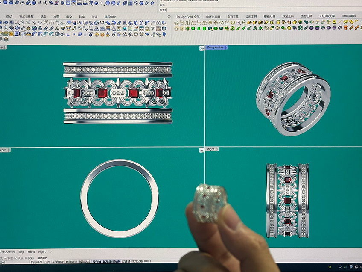Open the 杂项 toolbar tab
Viewport: 362px width, 272px height.
(x=94, y=17)
